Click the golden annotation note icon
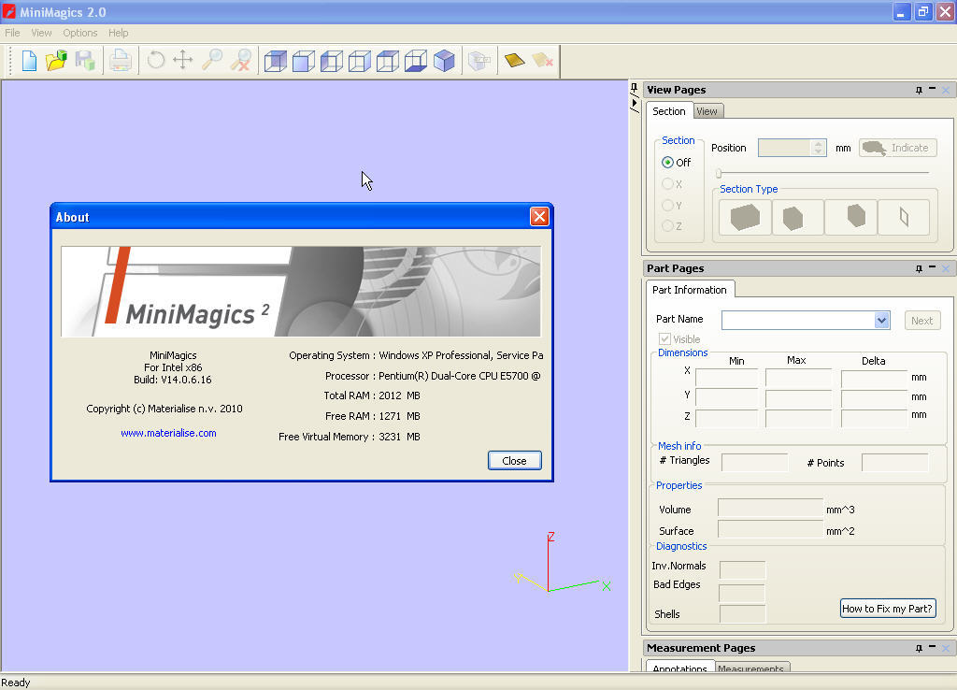 [515, 60]
